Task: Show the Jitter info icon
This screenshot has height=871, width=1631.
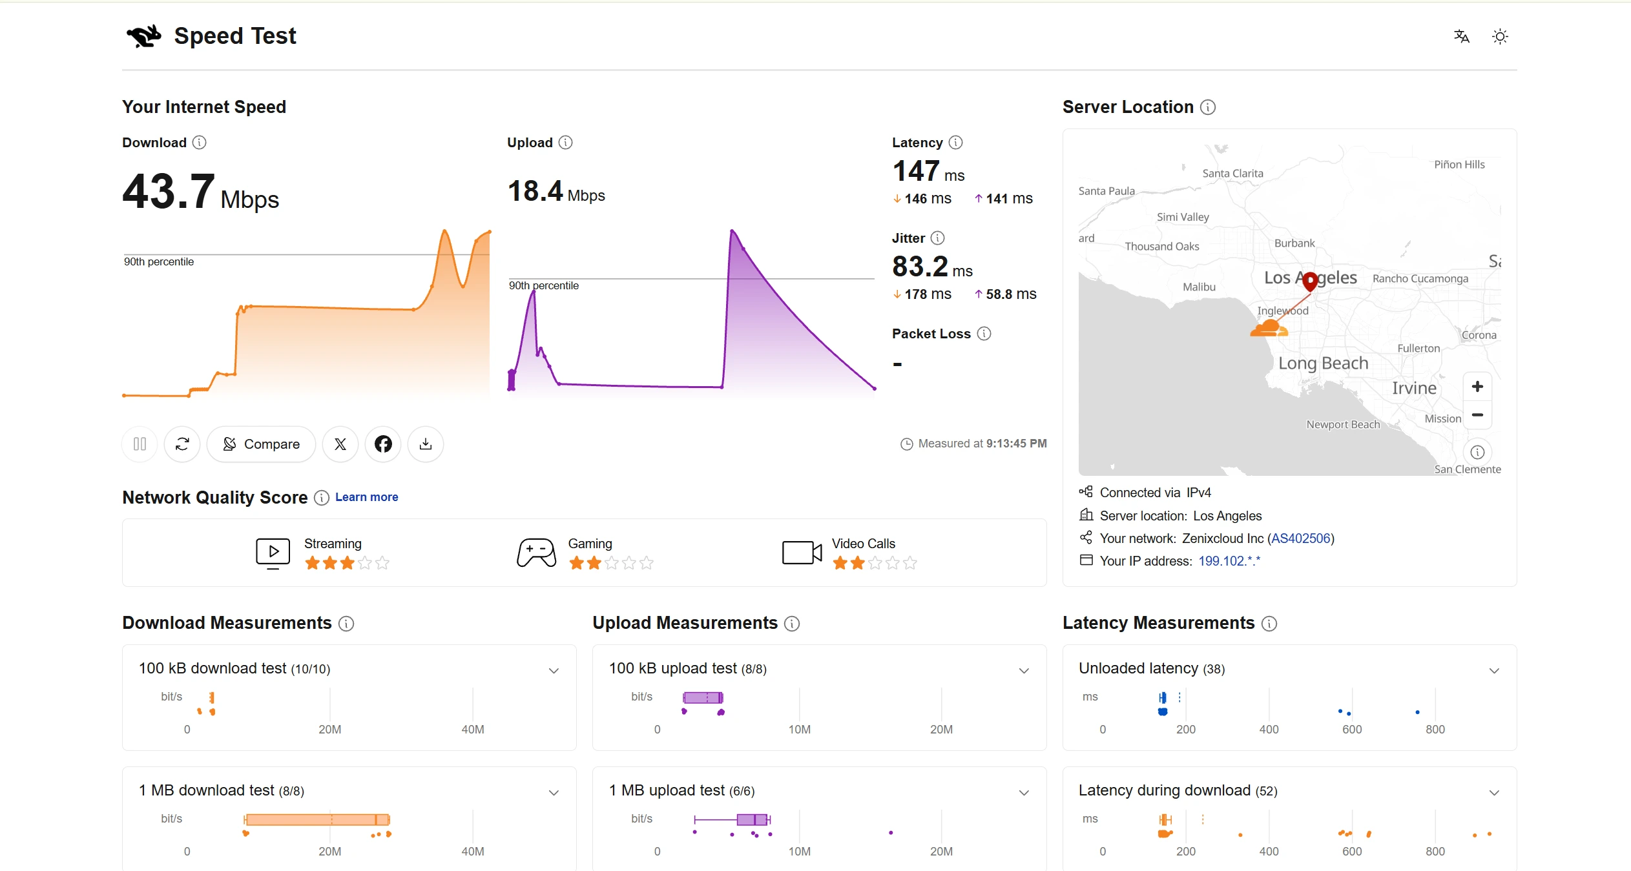Action: point(937,238)
